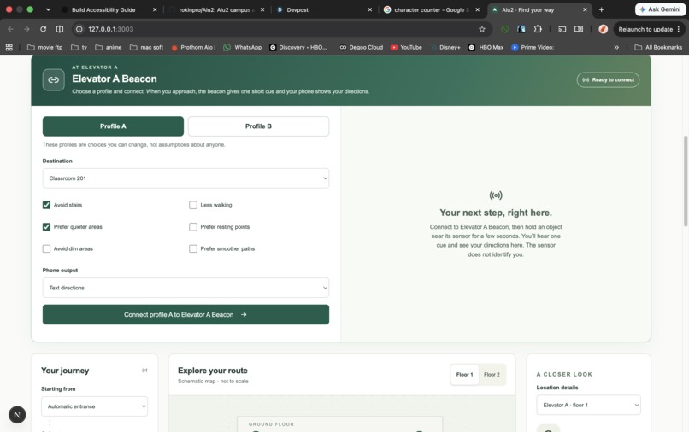Bookmark this page with the star icon
689x432 pixels.
pos(482,29)
